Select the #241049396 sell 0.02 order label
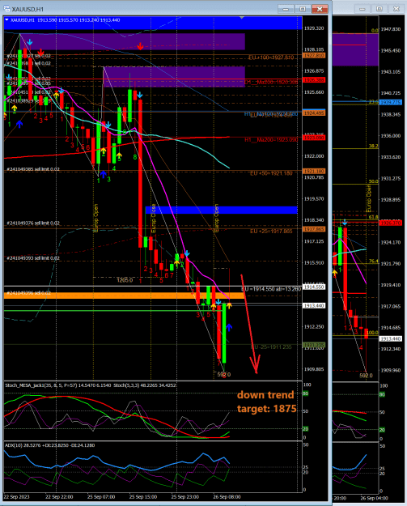The height and width of the screenshot is (506, 407). pos(28,293)
